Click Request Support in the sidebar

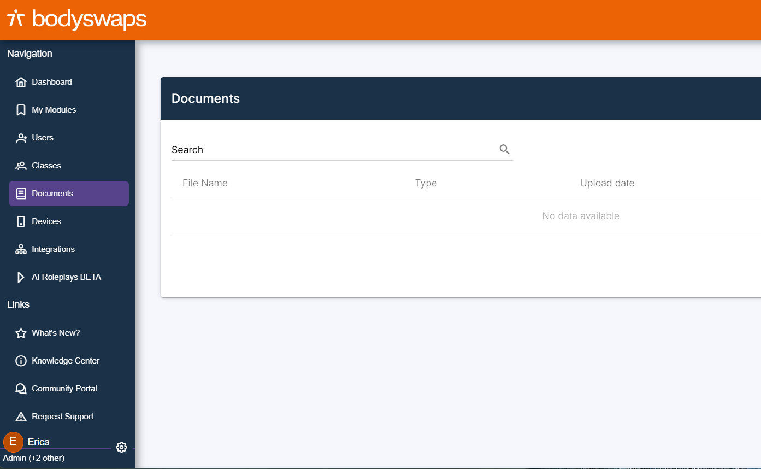(62, 416)
